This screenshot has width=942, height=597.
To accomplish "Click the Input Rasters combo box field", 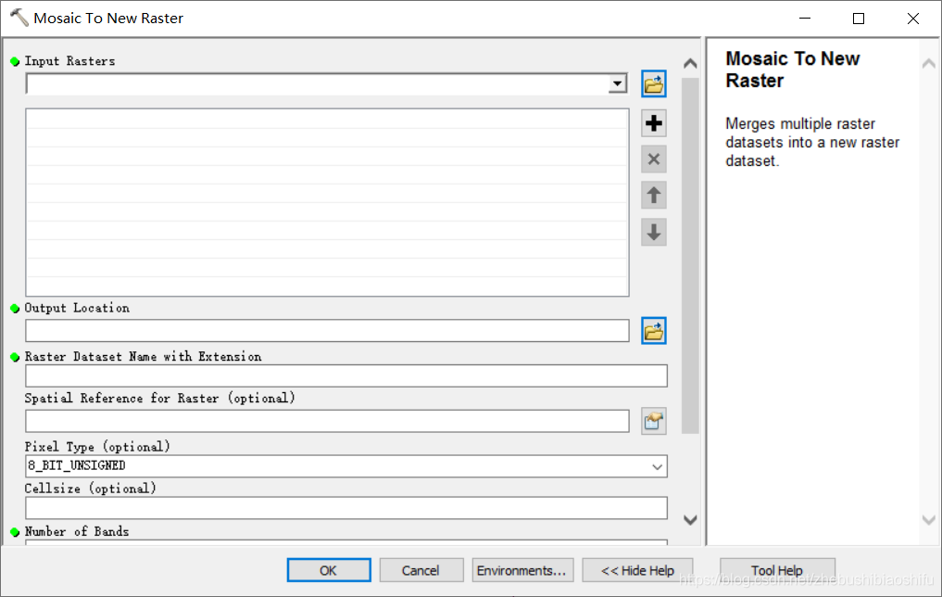I will pos(326,83).
